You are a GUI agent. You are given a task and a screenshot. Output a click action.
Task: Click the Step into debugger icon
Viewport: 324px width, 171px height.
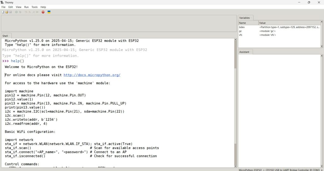[29, 12]
